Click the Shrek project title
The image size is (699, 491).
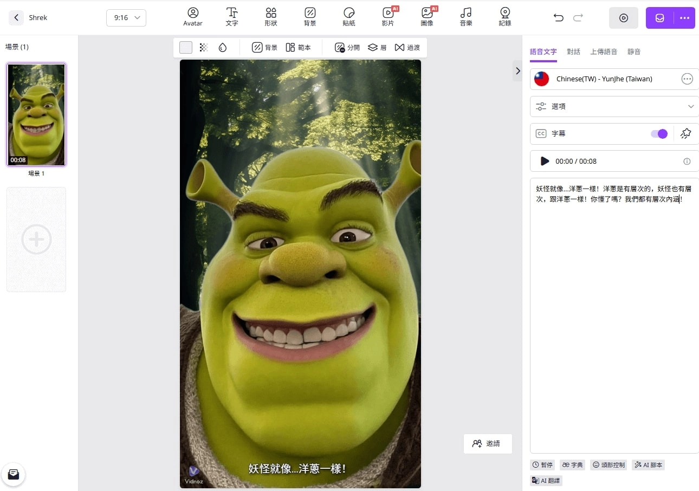38,18
